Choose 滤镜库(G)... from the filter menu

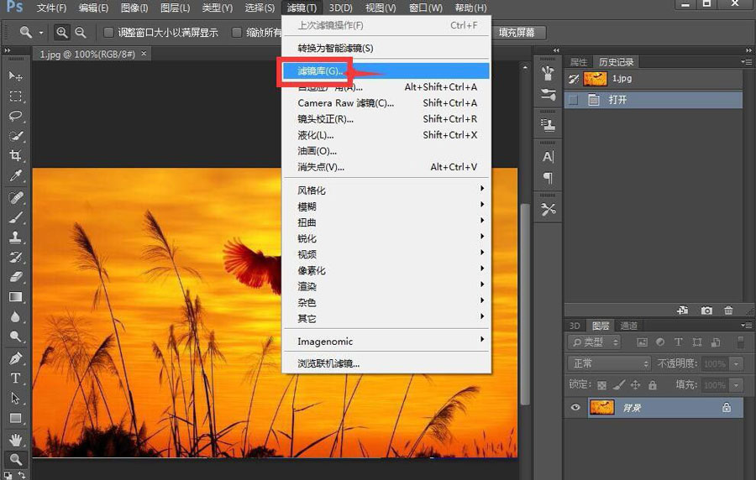(x=319, y=71)
